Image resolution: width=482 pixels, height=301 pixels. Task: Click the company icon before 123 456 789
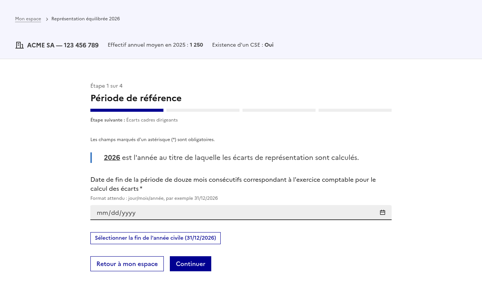tap(19, 45)
